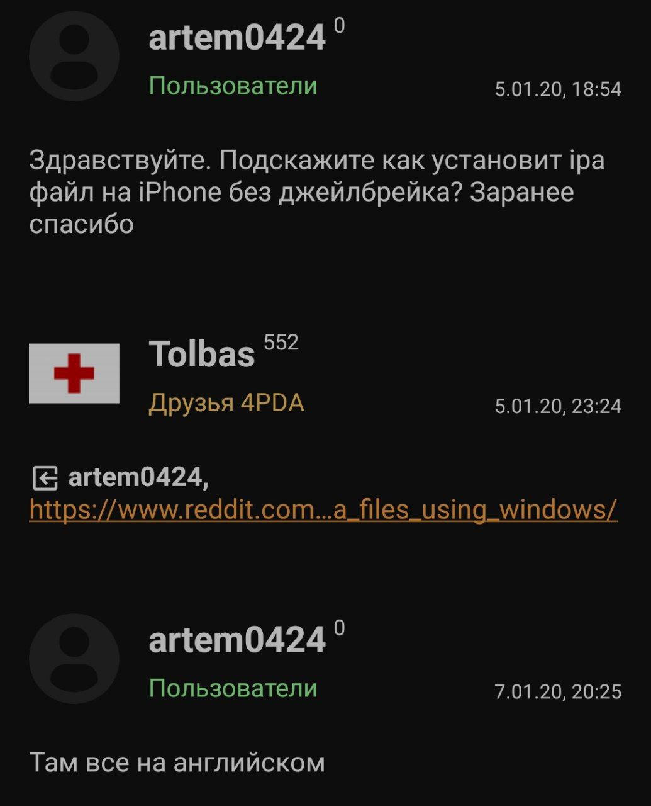This screenshot has width=651, height=806.
Task: Tap the artem0424 username in the last post
Action: pyautogui.click(x=237, y=640)
